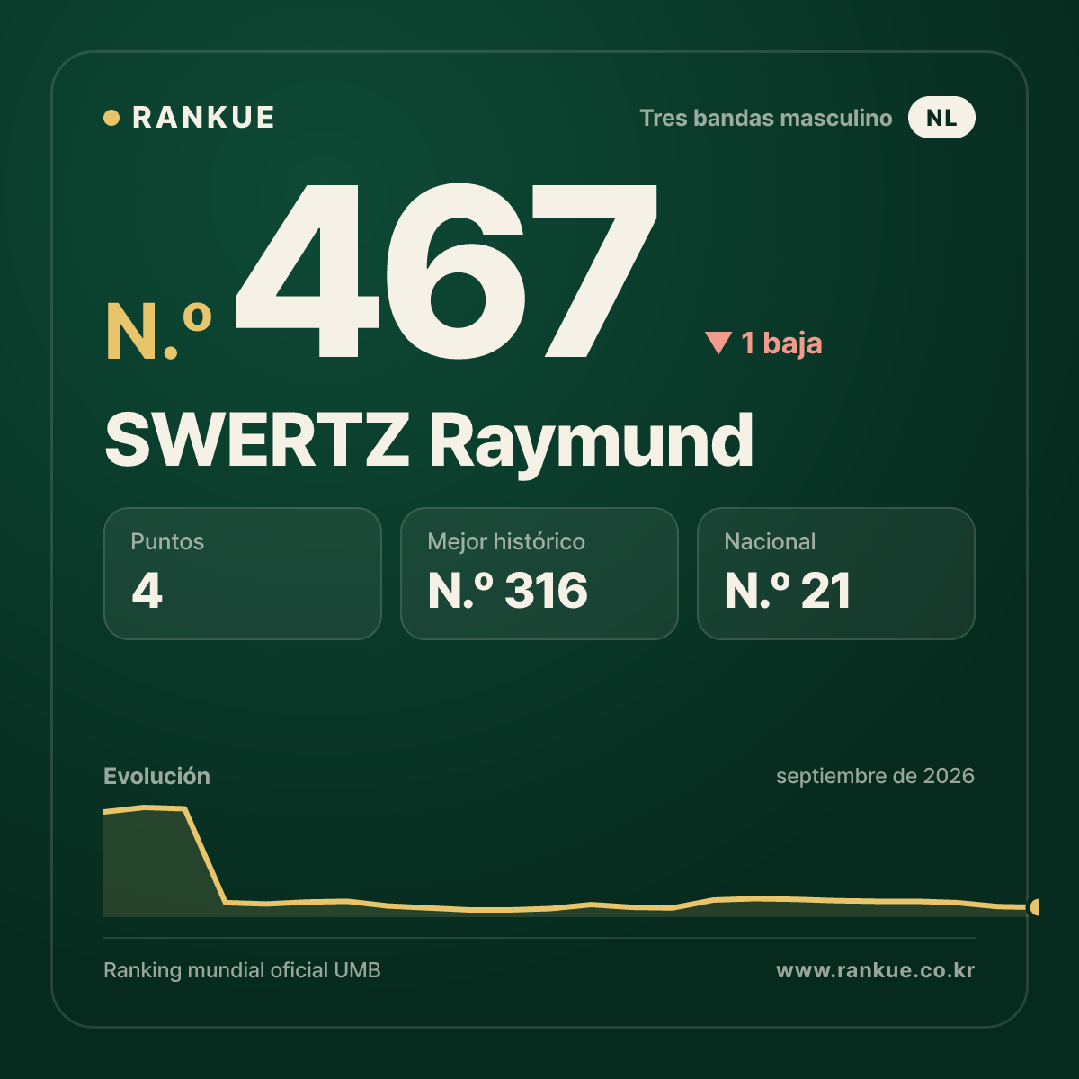
Task: Click the 'Ranking mundial oficial UMB' footer text
Action: click(242, 970)
